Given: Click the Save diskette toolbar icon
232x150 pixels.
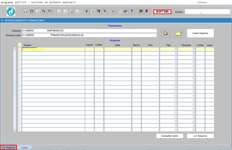Looking at the screenshot, I should tap(25, 11).
